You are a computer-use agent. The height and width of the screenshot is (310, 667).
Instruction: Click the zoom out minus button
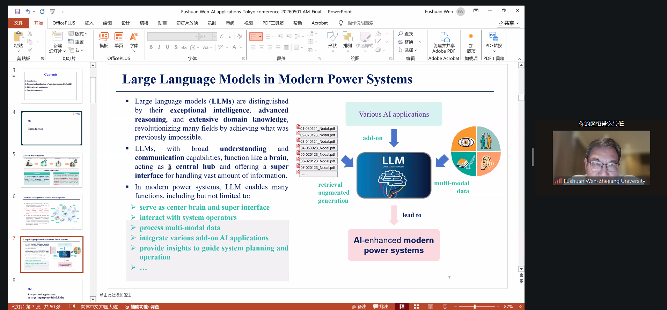pos(456,307)
